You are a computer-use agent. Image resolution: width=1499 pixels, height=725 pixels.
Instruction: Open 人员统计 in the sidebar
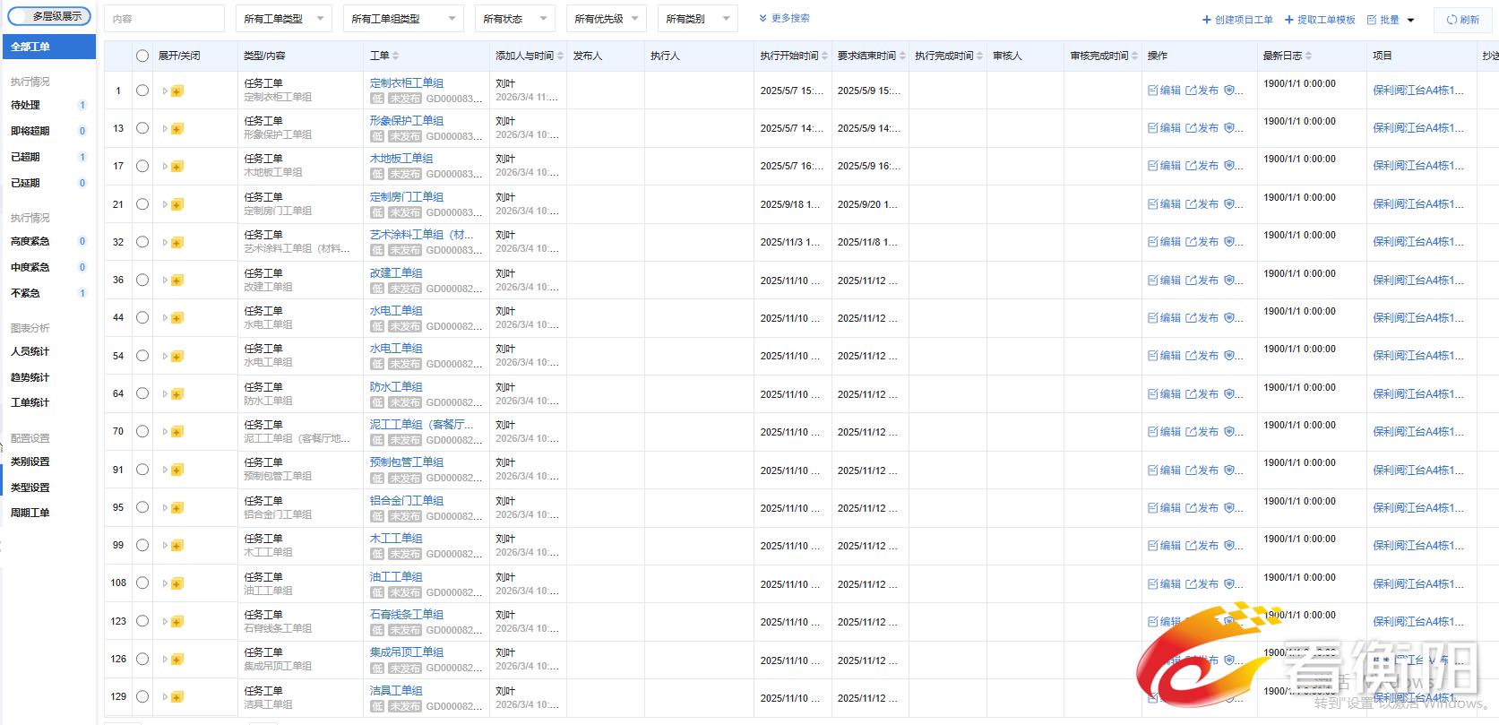pyautogui.click(x=30, y=352)
